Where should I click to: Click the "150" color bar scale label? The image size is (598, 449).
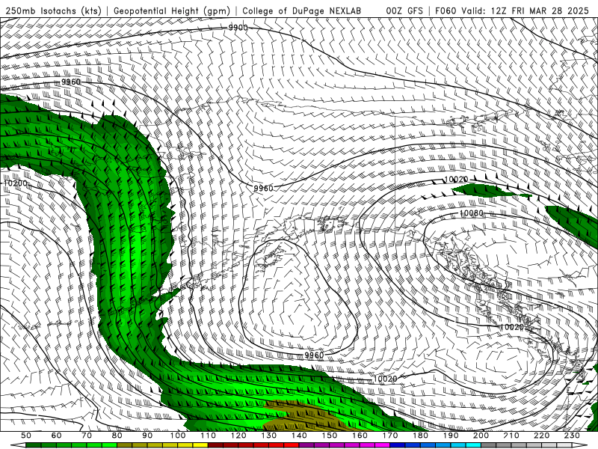click(329, 436)
